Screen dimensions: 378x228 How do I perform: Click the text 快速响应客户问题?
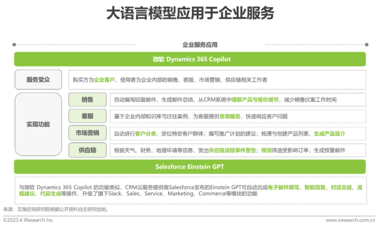pyautogui.click(x=267, y=116)
